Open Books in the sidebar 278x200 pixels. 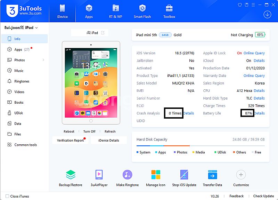click(x=24, y=102)
